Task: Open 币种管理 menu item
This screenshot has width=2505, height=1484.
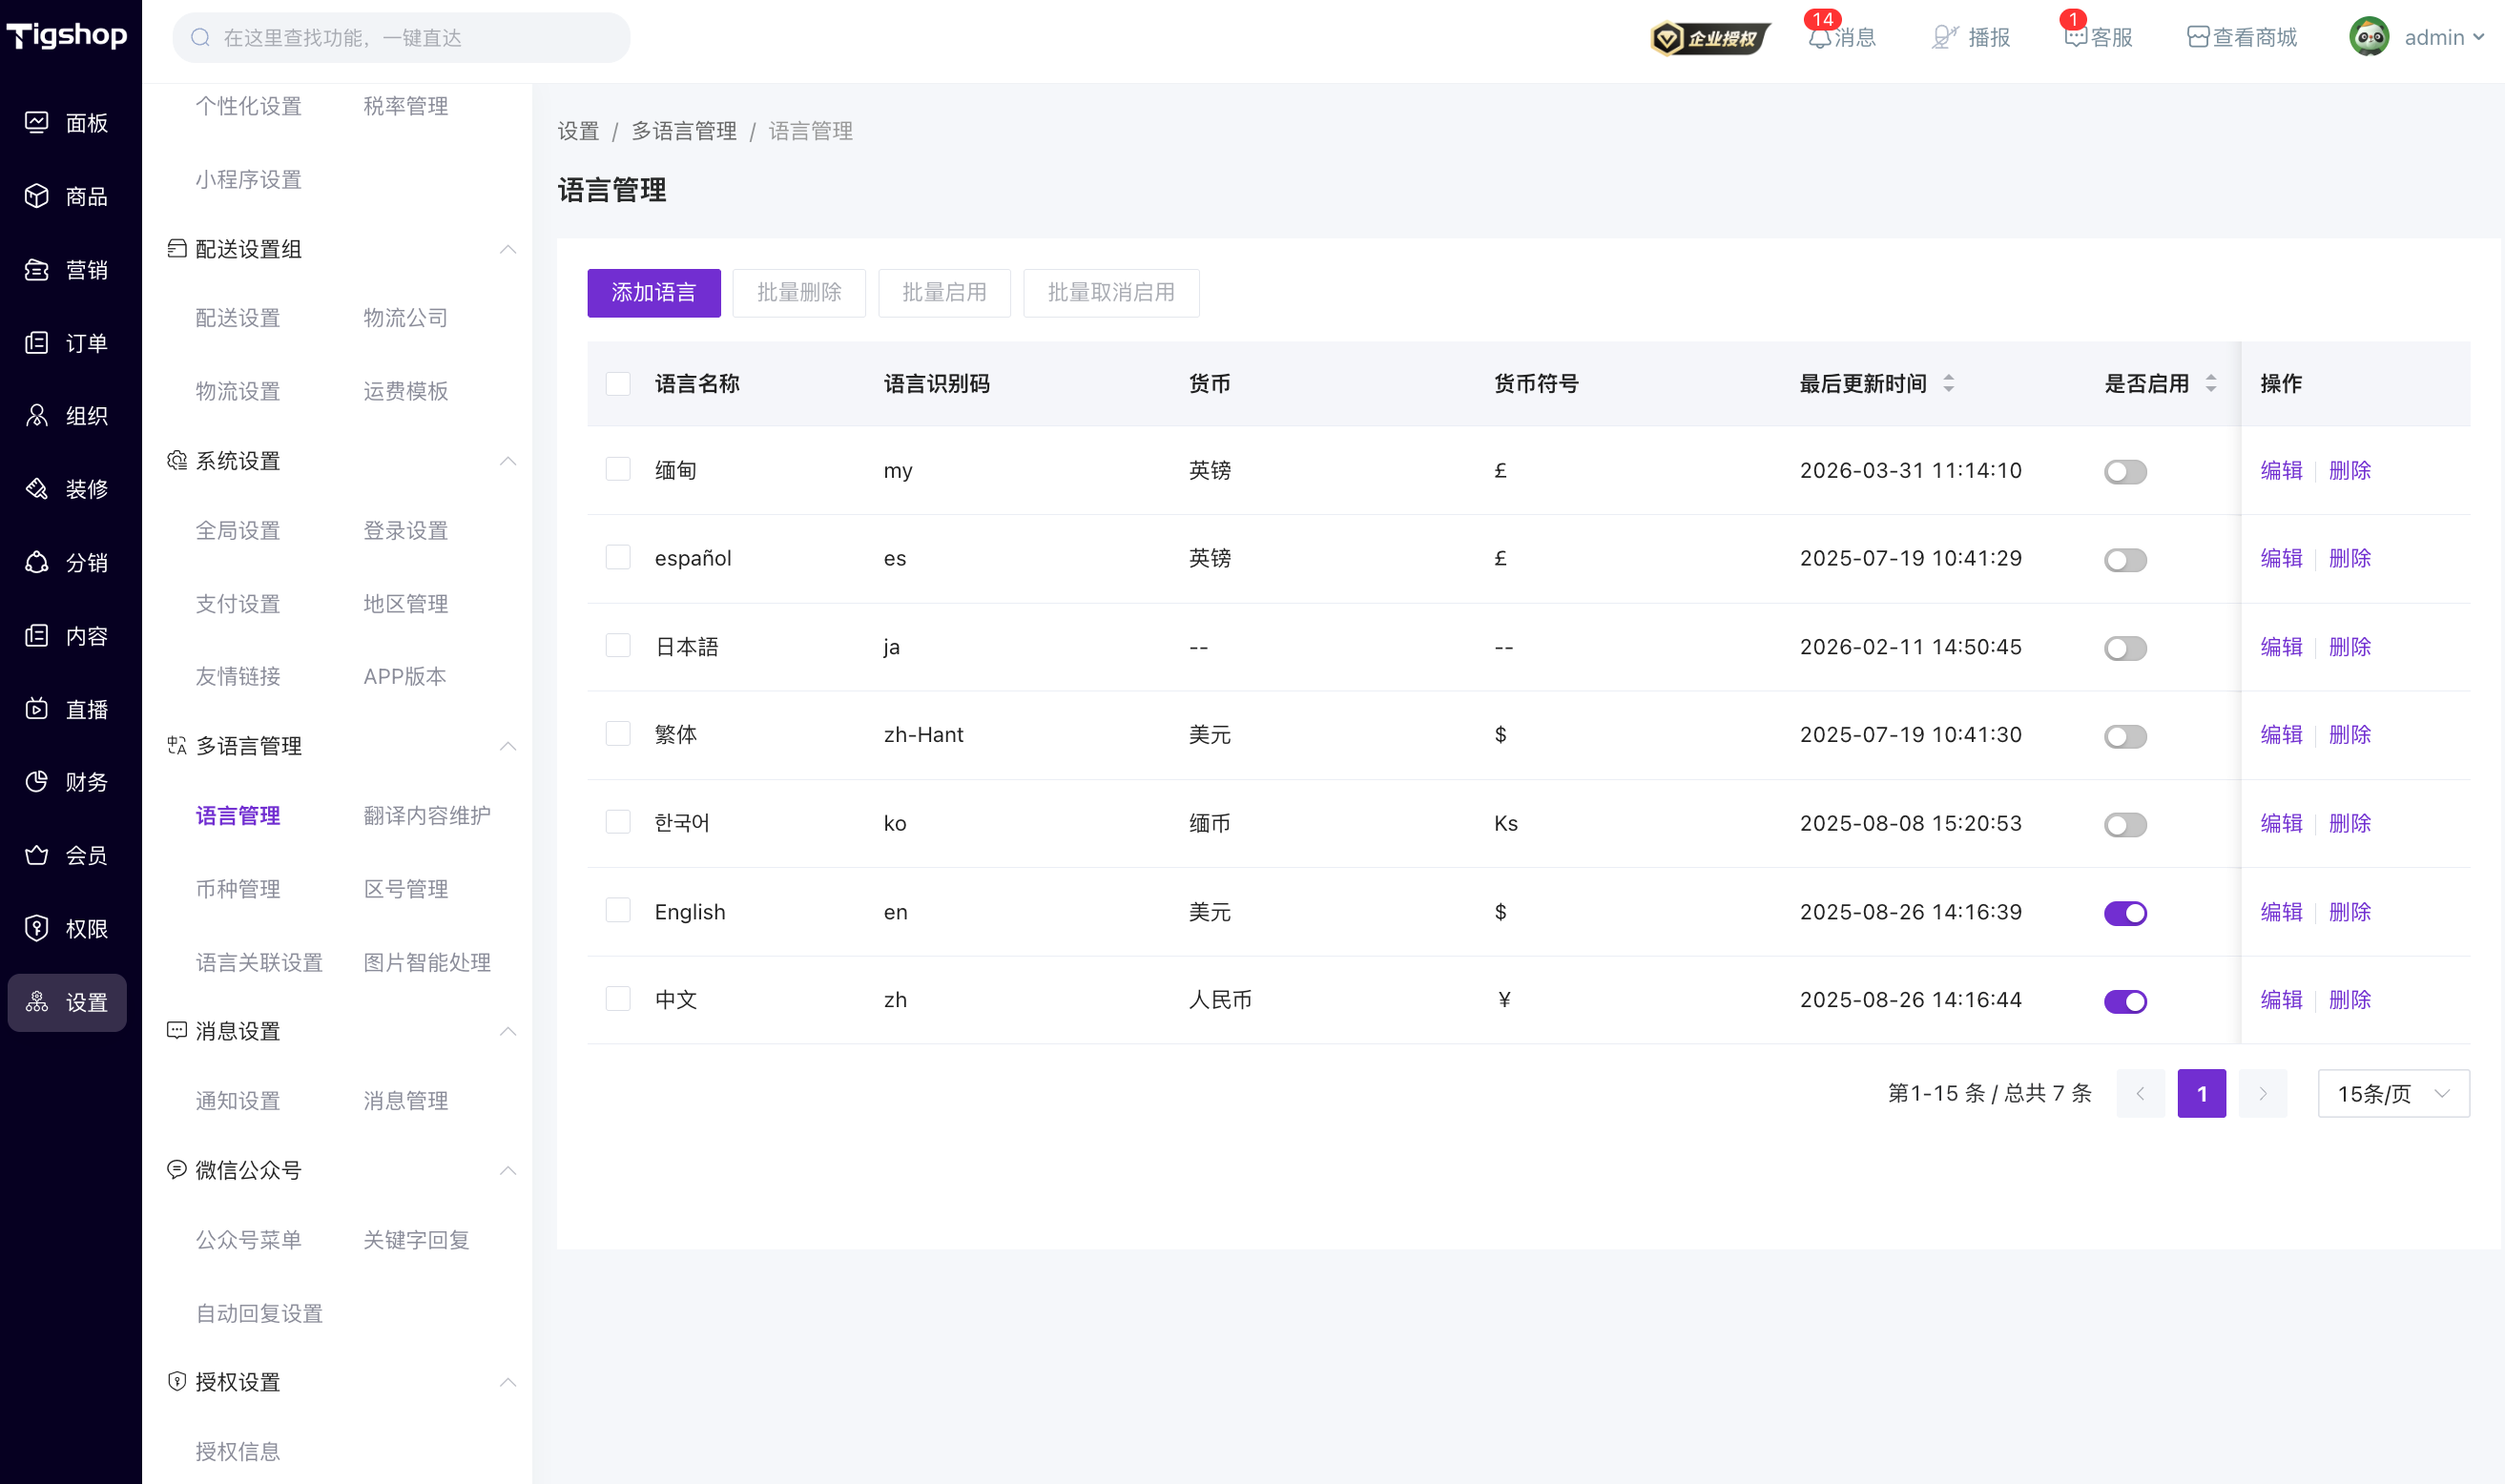Action: point(238,889)
